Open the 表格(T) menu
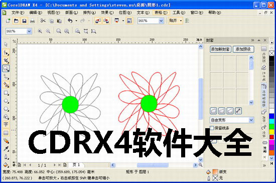Image resolution: width=276 pixels, height=183 pixels. [161, 13]
